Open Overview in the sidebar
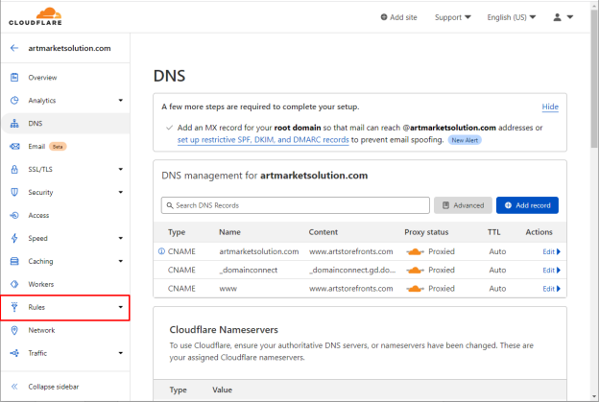Screen dimensions: 599x402 [42, 78]
